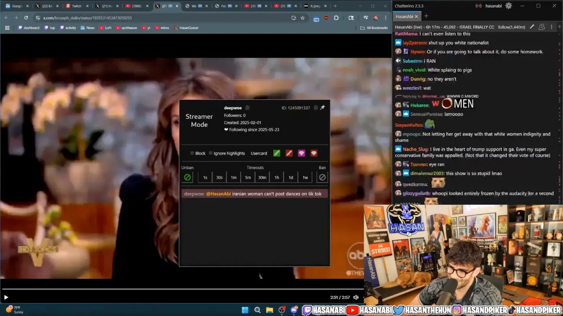Click the green sword mod icon
563x316 pixels.
tap(277, 153)
